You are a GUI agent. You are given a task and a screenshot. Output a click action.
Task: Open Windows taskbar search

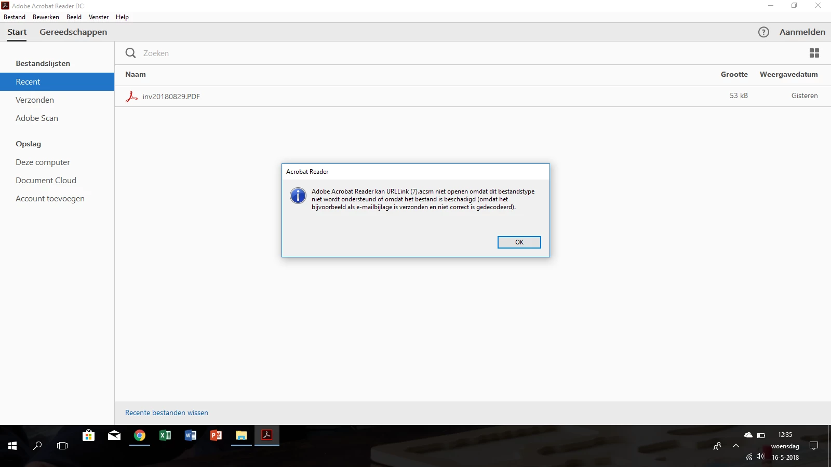37,446
